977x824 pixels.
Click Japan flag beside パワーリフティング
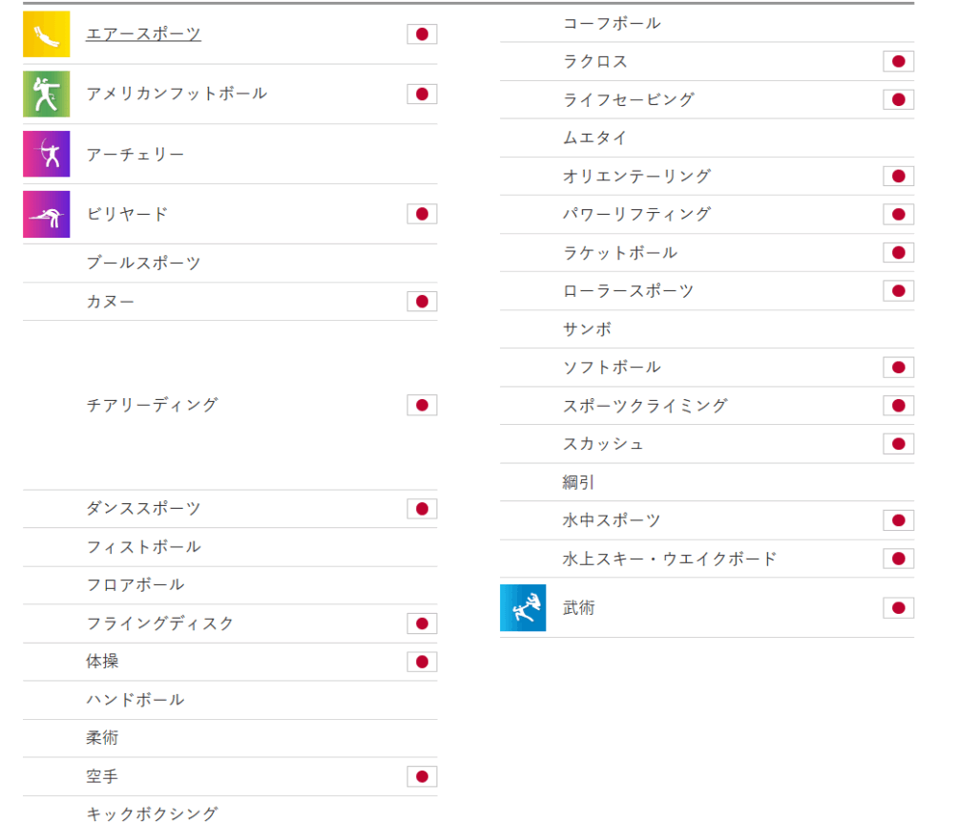[899, 214]
